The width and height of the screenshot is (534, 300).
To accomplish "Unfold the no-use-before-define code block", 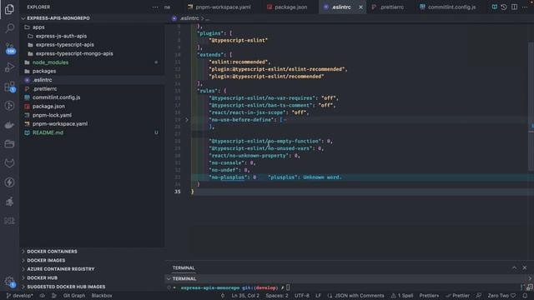I will click(x=187, y=120).
